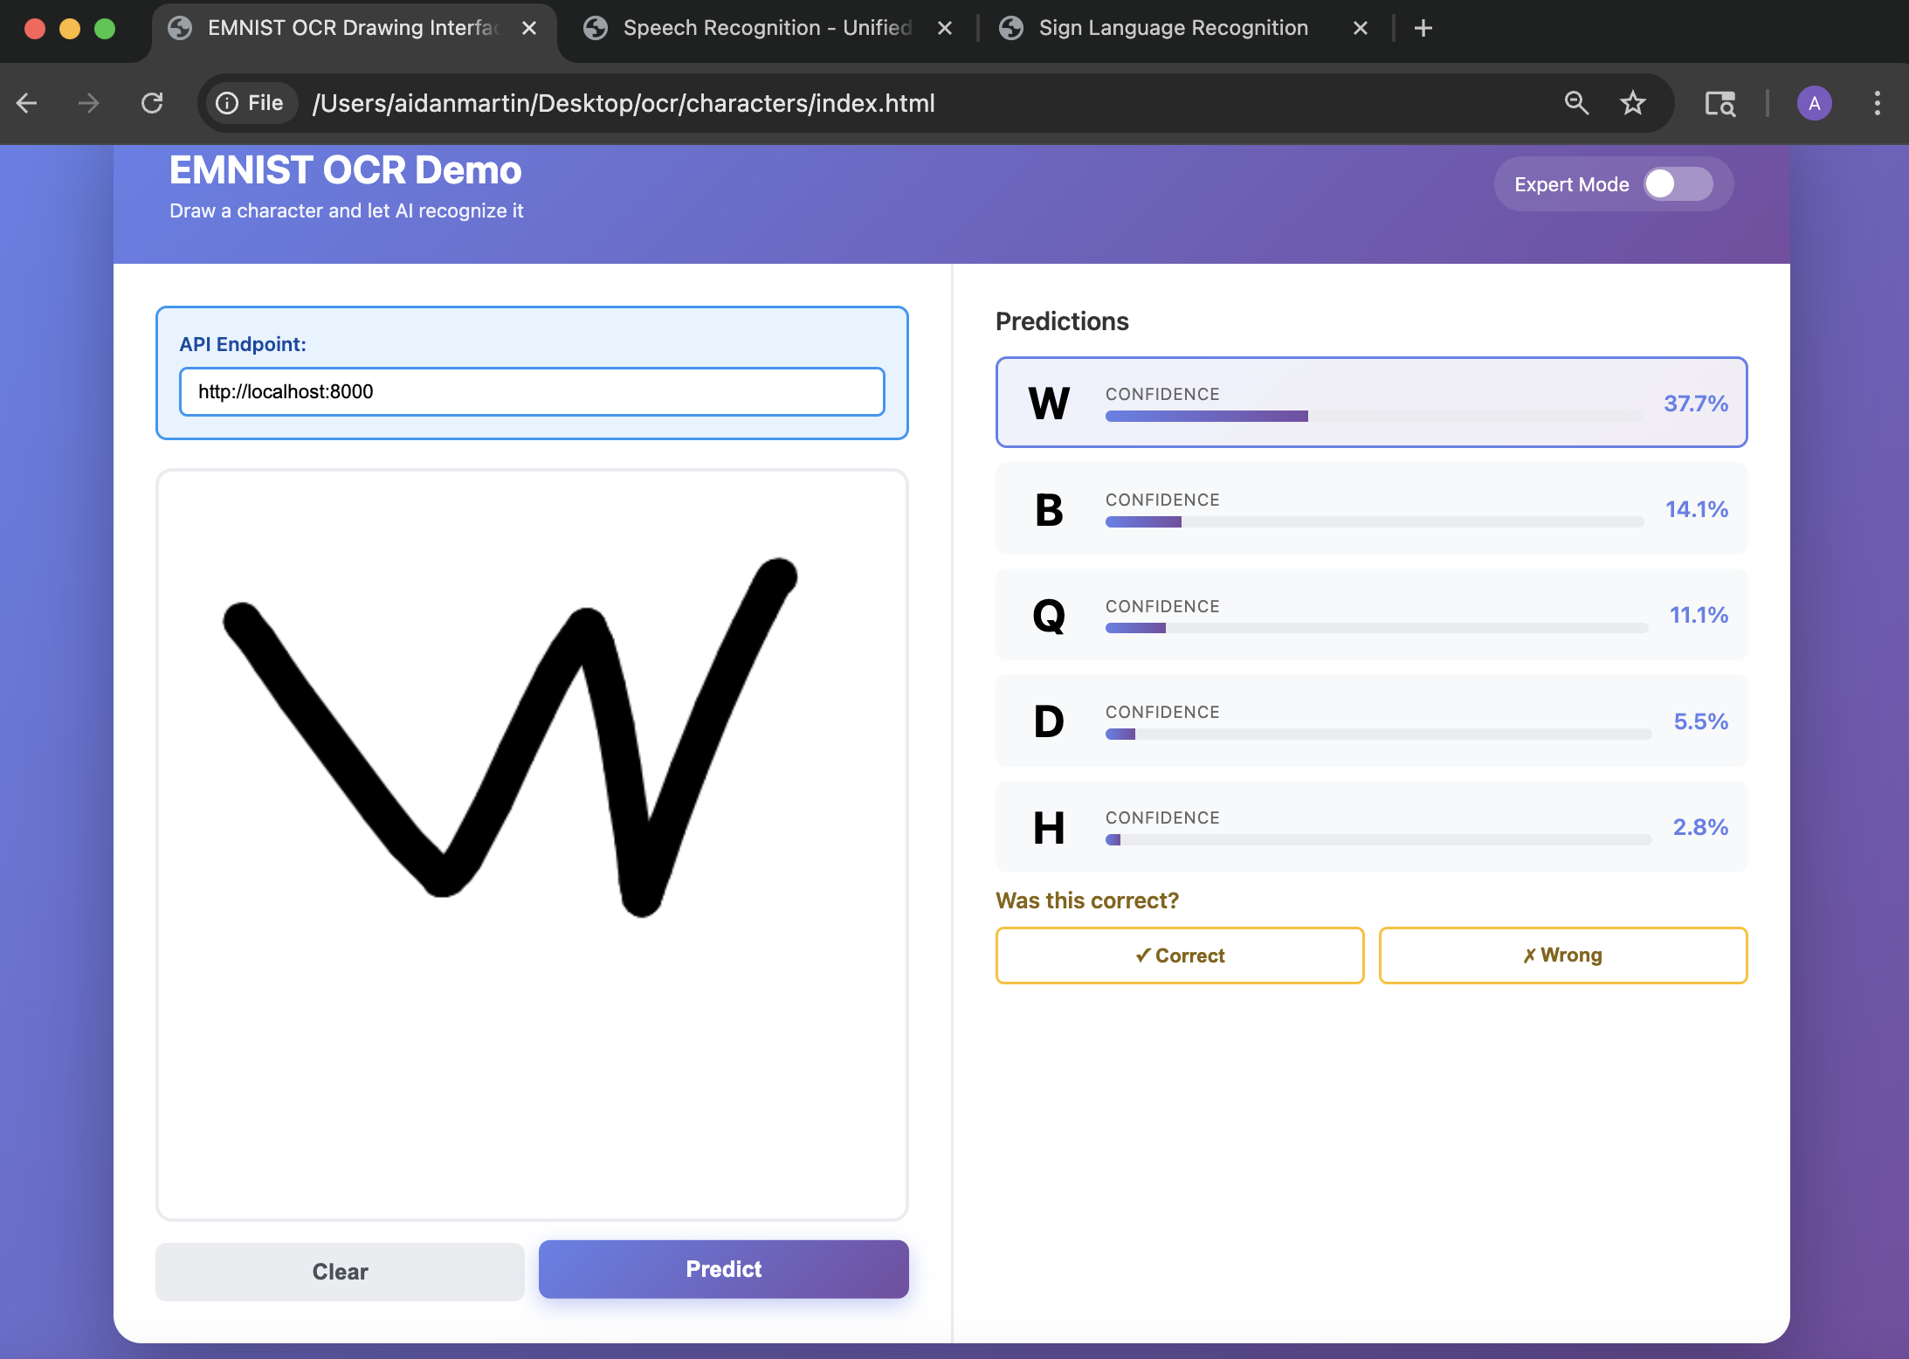Open the zoom magnifier icon in address bar
The image size is (1909, 1359).
1576,103
